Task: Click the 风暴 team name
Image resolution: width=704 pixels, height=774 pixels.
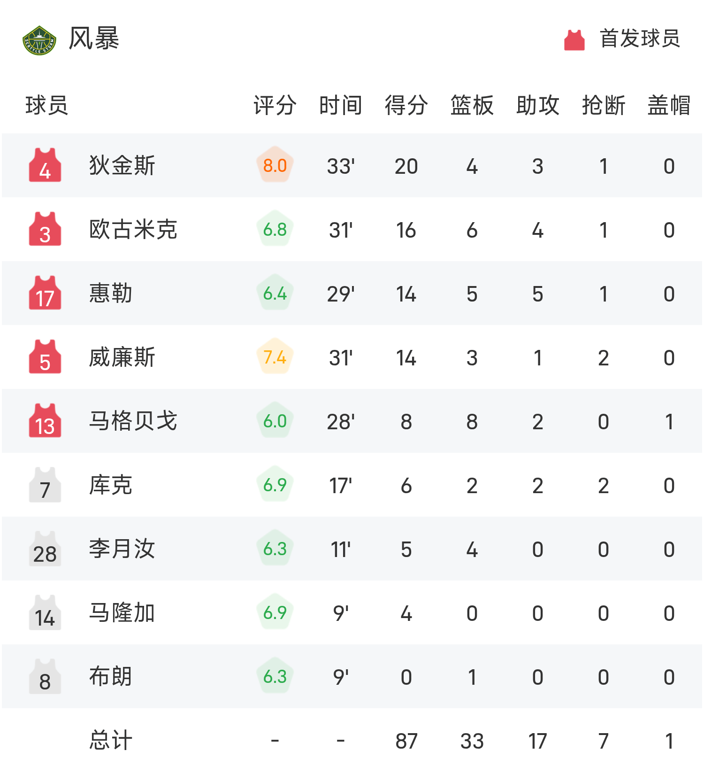Action: click(x=94, y=39)
